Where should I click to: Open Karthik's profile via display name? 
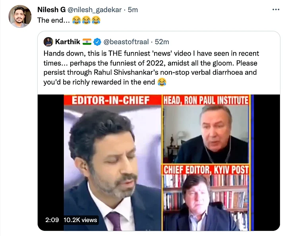point(67,42)
